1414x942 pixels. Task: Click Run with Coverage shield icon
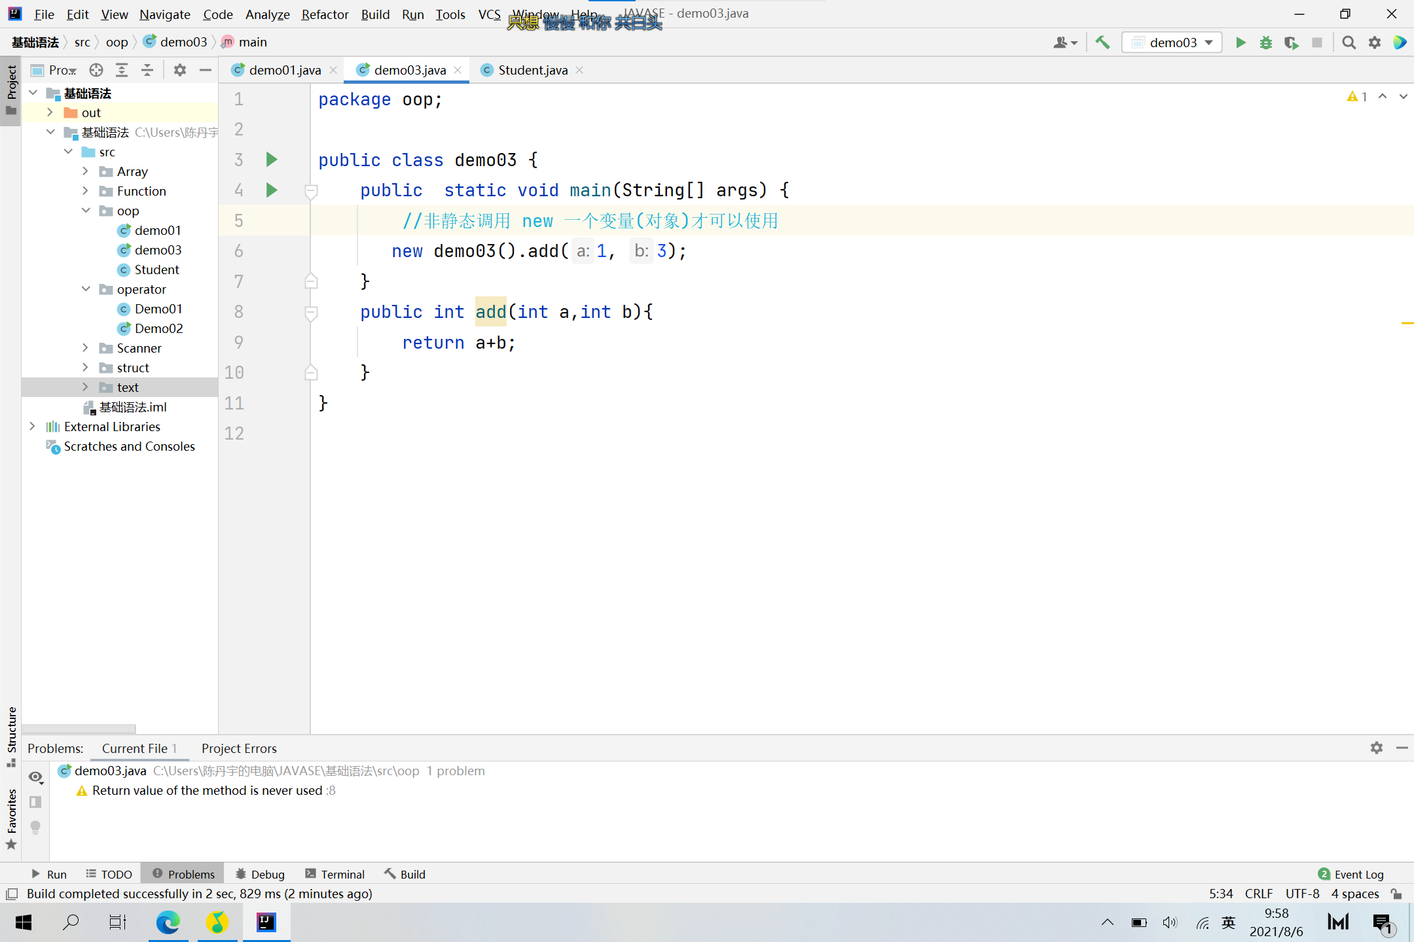pyautogui.click(x=1291, y=43)
